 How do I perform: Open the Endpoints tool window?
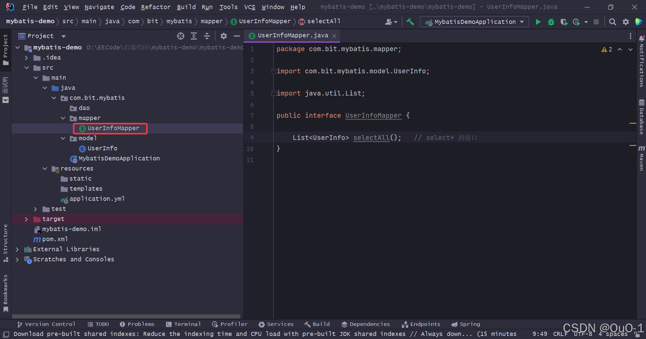coord(421,324)
